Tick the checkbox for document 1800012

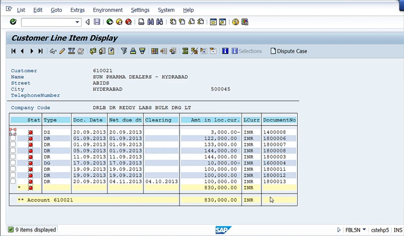click(13, 175)
